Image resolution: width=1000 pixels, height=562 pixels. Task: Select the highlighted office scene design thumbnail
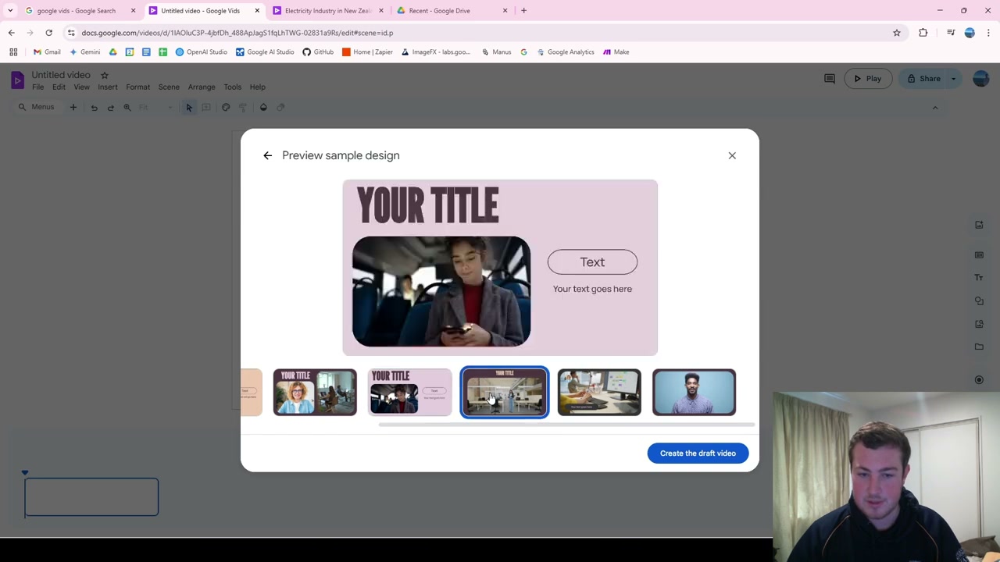505,392
